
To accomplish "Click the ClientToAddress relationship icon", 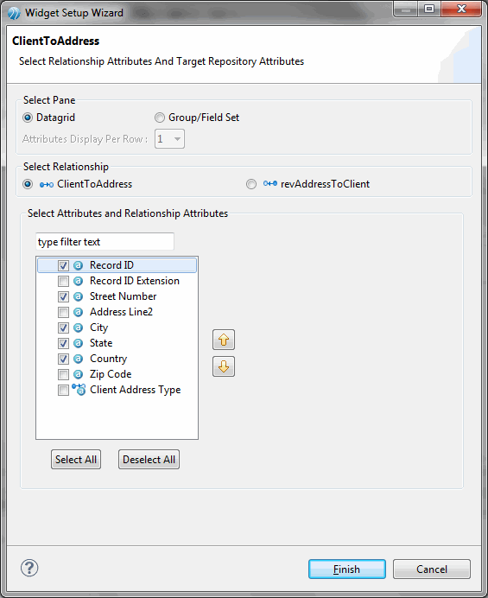I will (47, 185).
